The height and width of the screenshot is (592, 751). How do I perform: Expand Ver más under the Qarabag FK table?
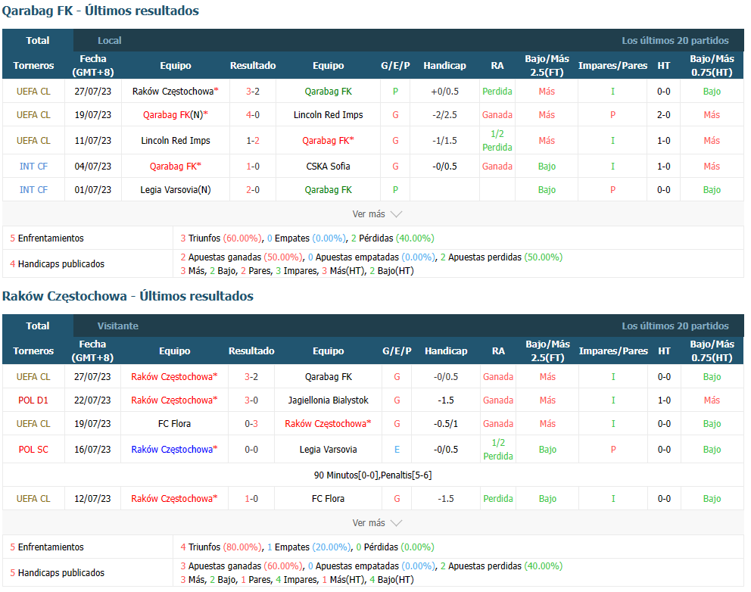(x=377, y=214)
